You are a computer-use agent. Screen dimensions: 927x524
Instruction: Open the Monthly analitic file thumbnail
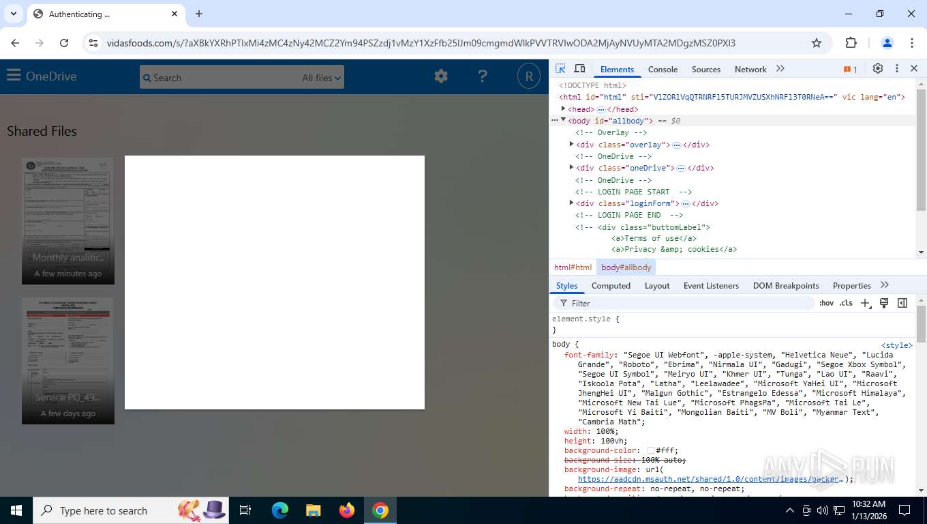(x=68, y=221)
